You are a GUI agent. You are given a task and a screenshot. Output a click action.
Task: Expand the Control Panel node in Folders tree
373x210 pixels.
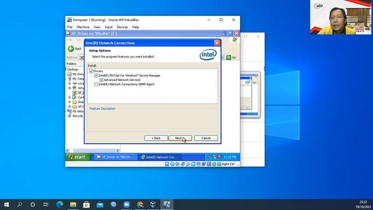[70, 97]
